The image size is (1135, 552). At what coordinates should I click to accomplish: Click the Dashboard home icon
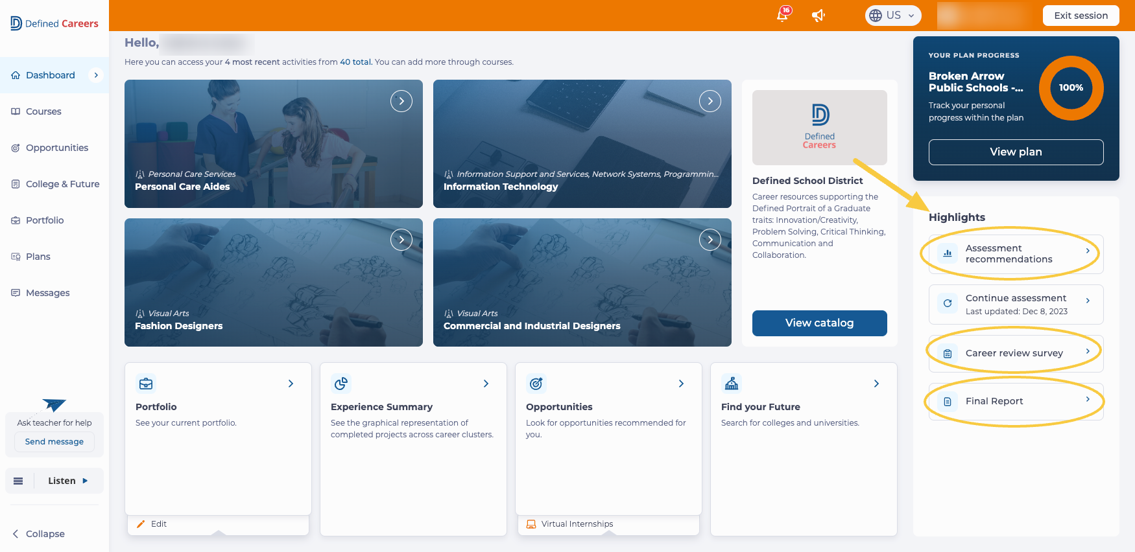click(16, 75)
